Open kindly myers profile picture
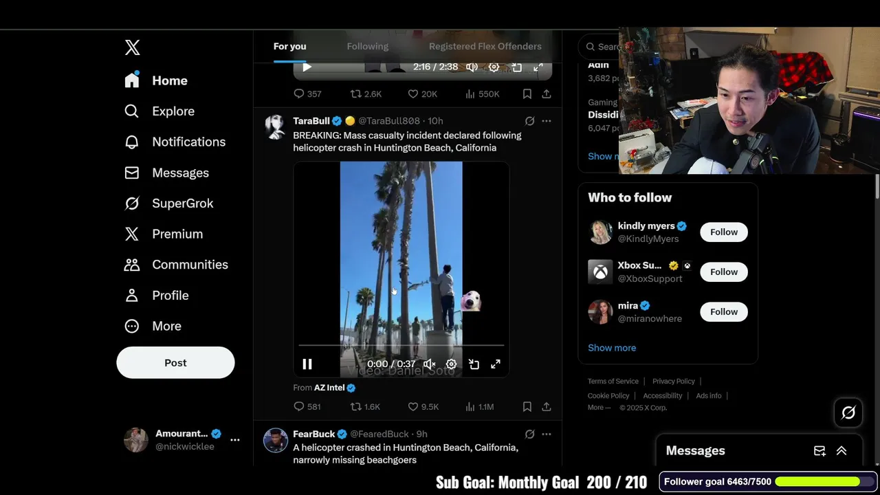 click(x=600, y=232)
